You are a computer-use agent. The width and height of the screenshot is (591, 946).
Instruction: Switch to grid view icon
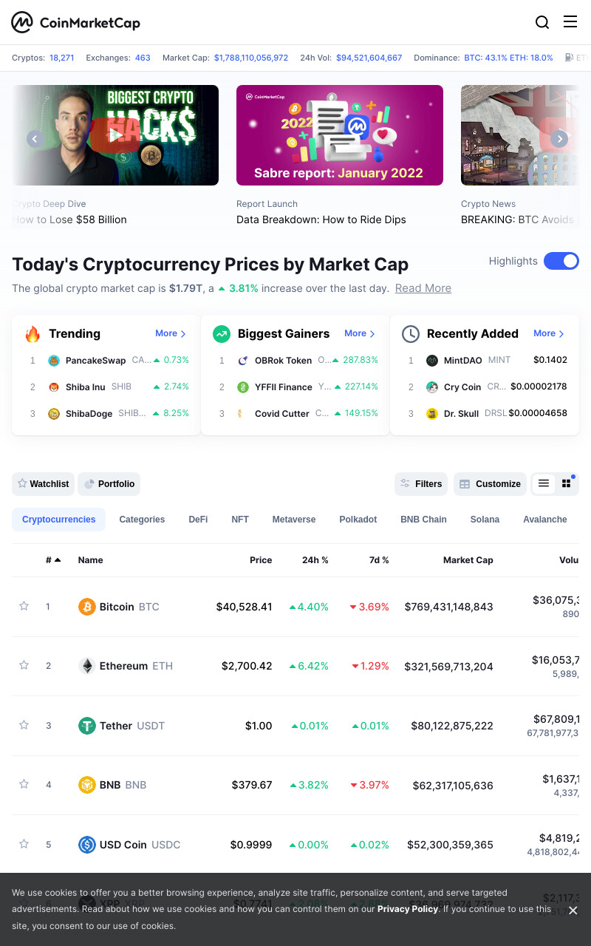[x=567, y=483]
